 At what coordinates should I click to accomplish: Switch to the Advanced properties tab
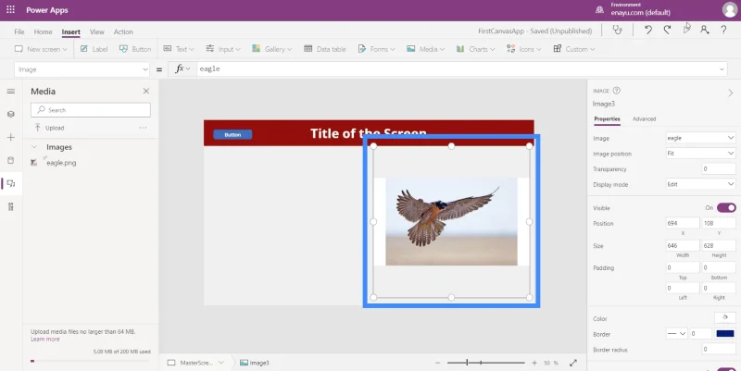point(644,119)
